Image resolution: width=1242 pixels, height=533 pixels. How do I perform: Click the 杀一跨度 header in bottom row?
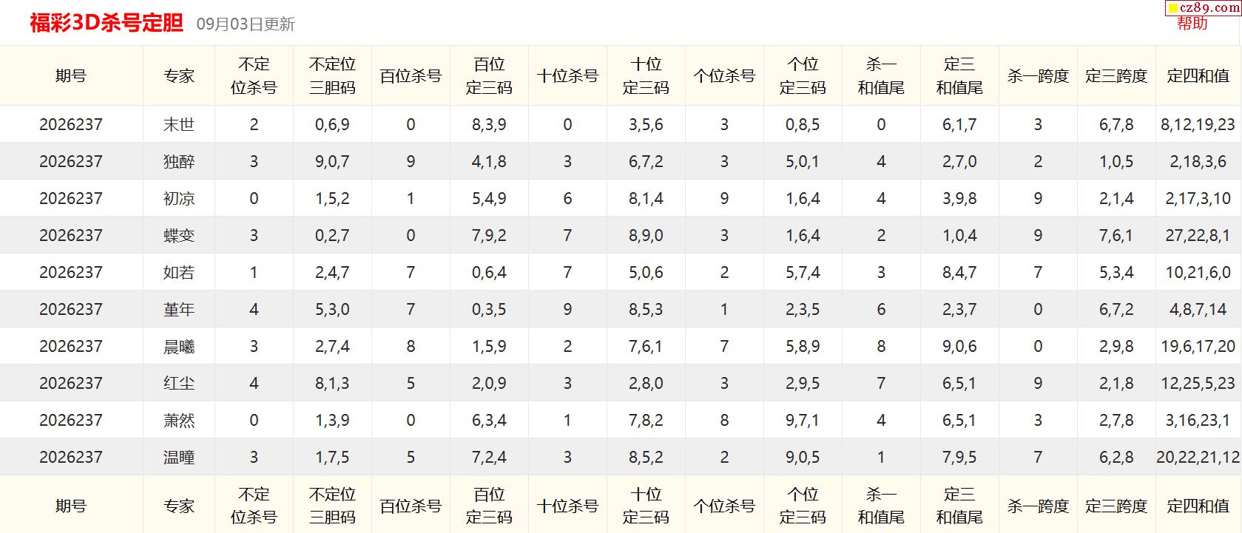(1038, 506)
